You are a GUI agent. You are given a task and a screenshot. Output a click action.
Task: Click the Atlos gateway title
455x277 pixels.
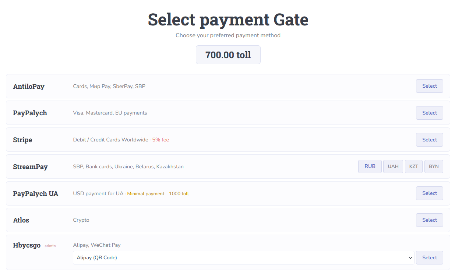21,220
